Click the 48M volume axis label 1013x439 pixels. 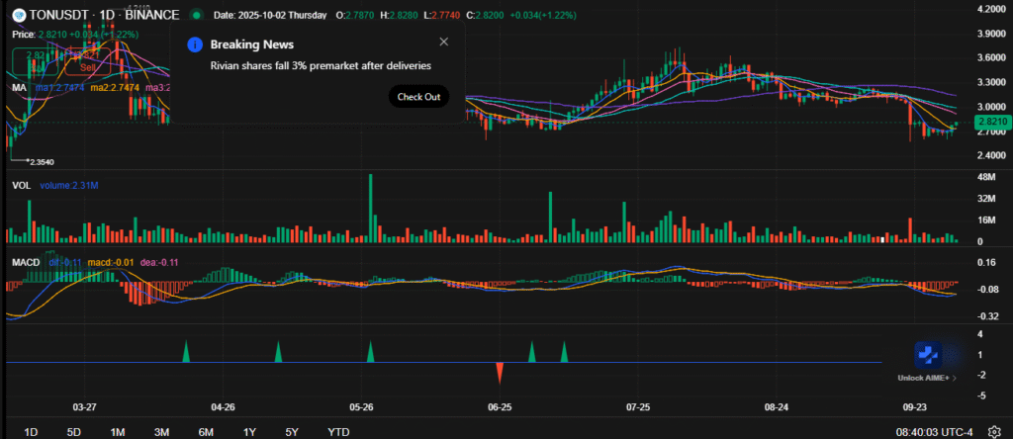pos(986,177)
